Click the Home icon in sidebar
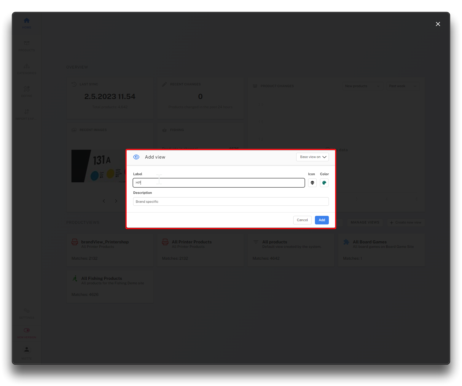 (x=27, y=21)
